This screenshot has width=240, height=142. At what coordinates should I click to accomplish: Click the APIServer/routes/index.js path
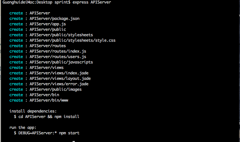point(58,51)
